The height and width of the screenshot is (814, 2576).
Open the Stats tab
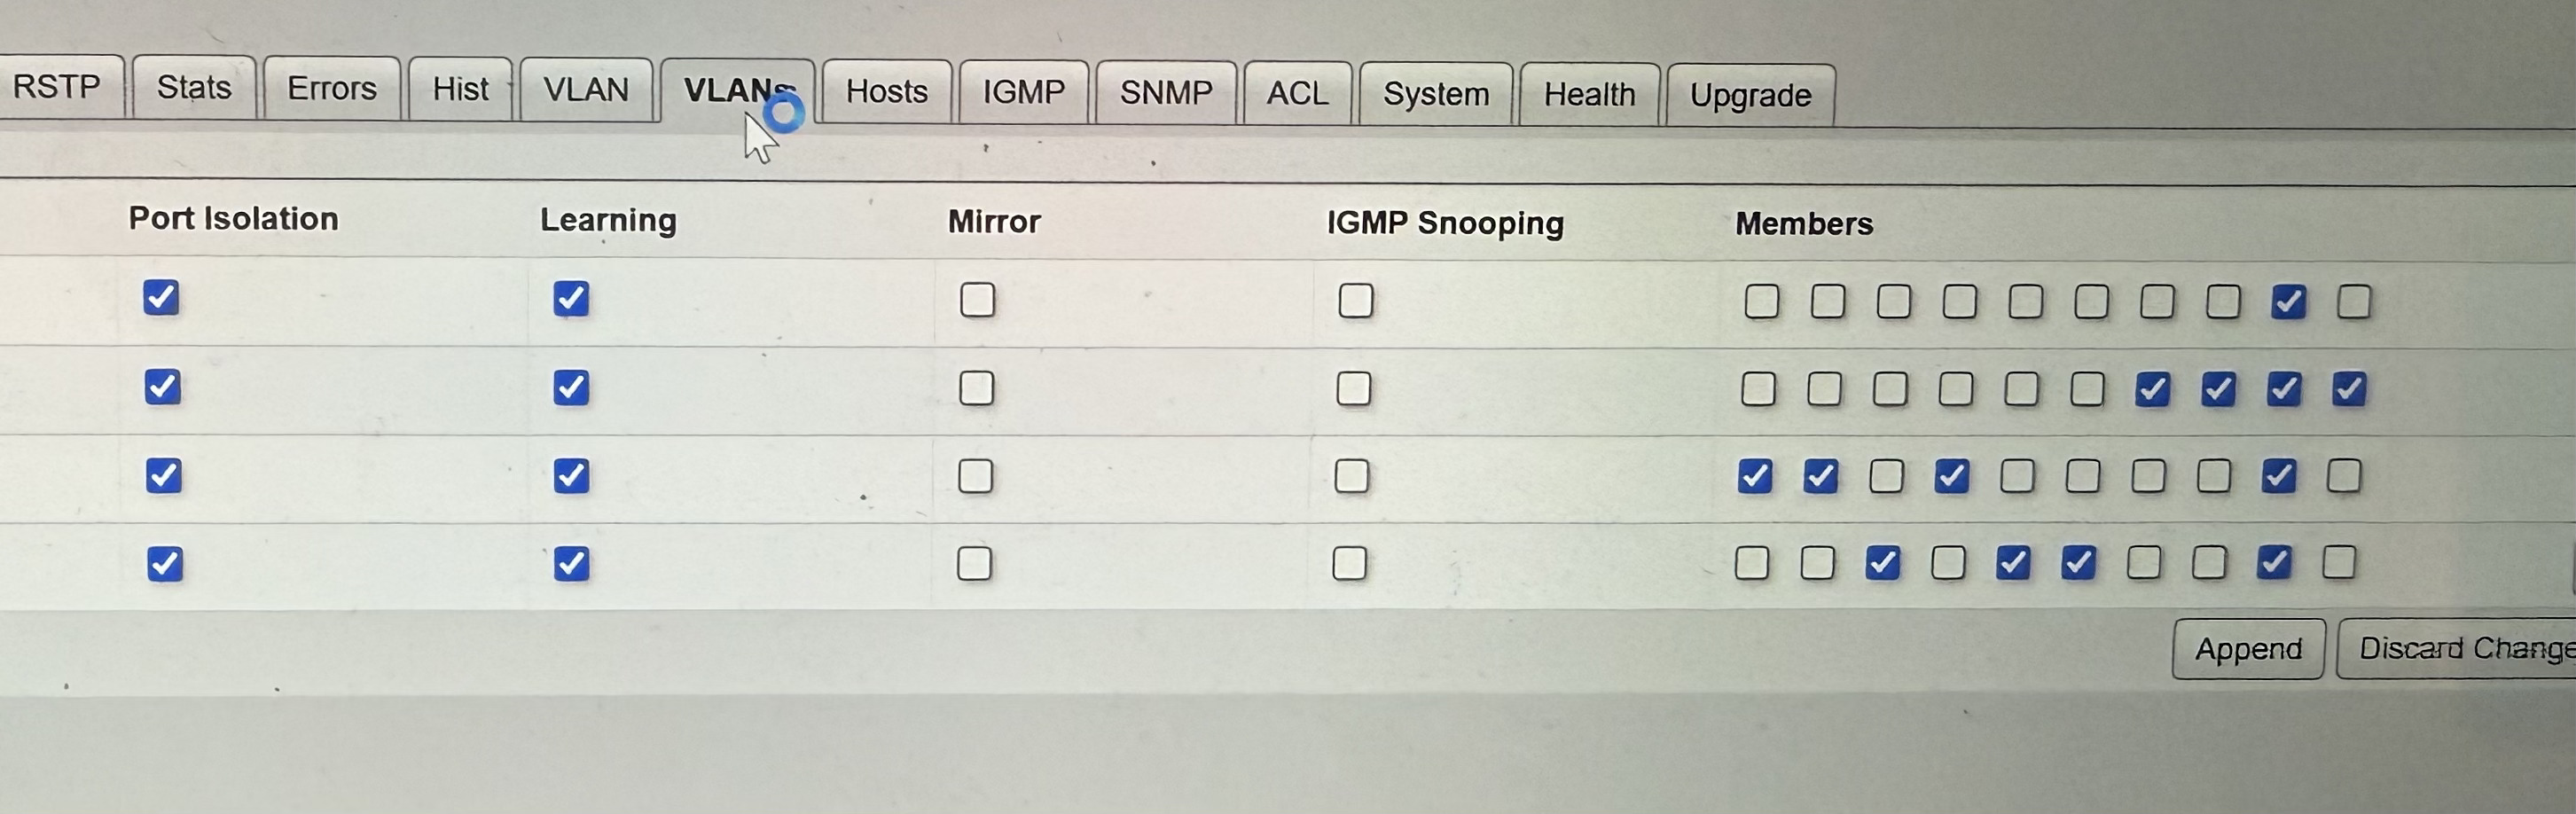pyautogui.click(x=194, y=88)
